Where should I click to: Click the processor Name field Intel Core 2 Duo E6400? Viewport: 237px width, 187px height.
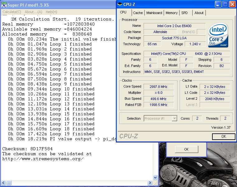(x=174, y=26)
